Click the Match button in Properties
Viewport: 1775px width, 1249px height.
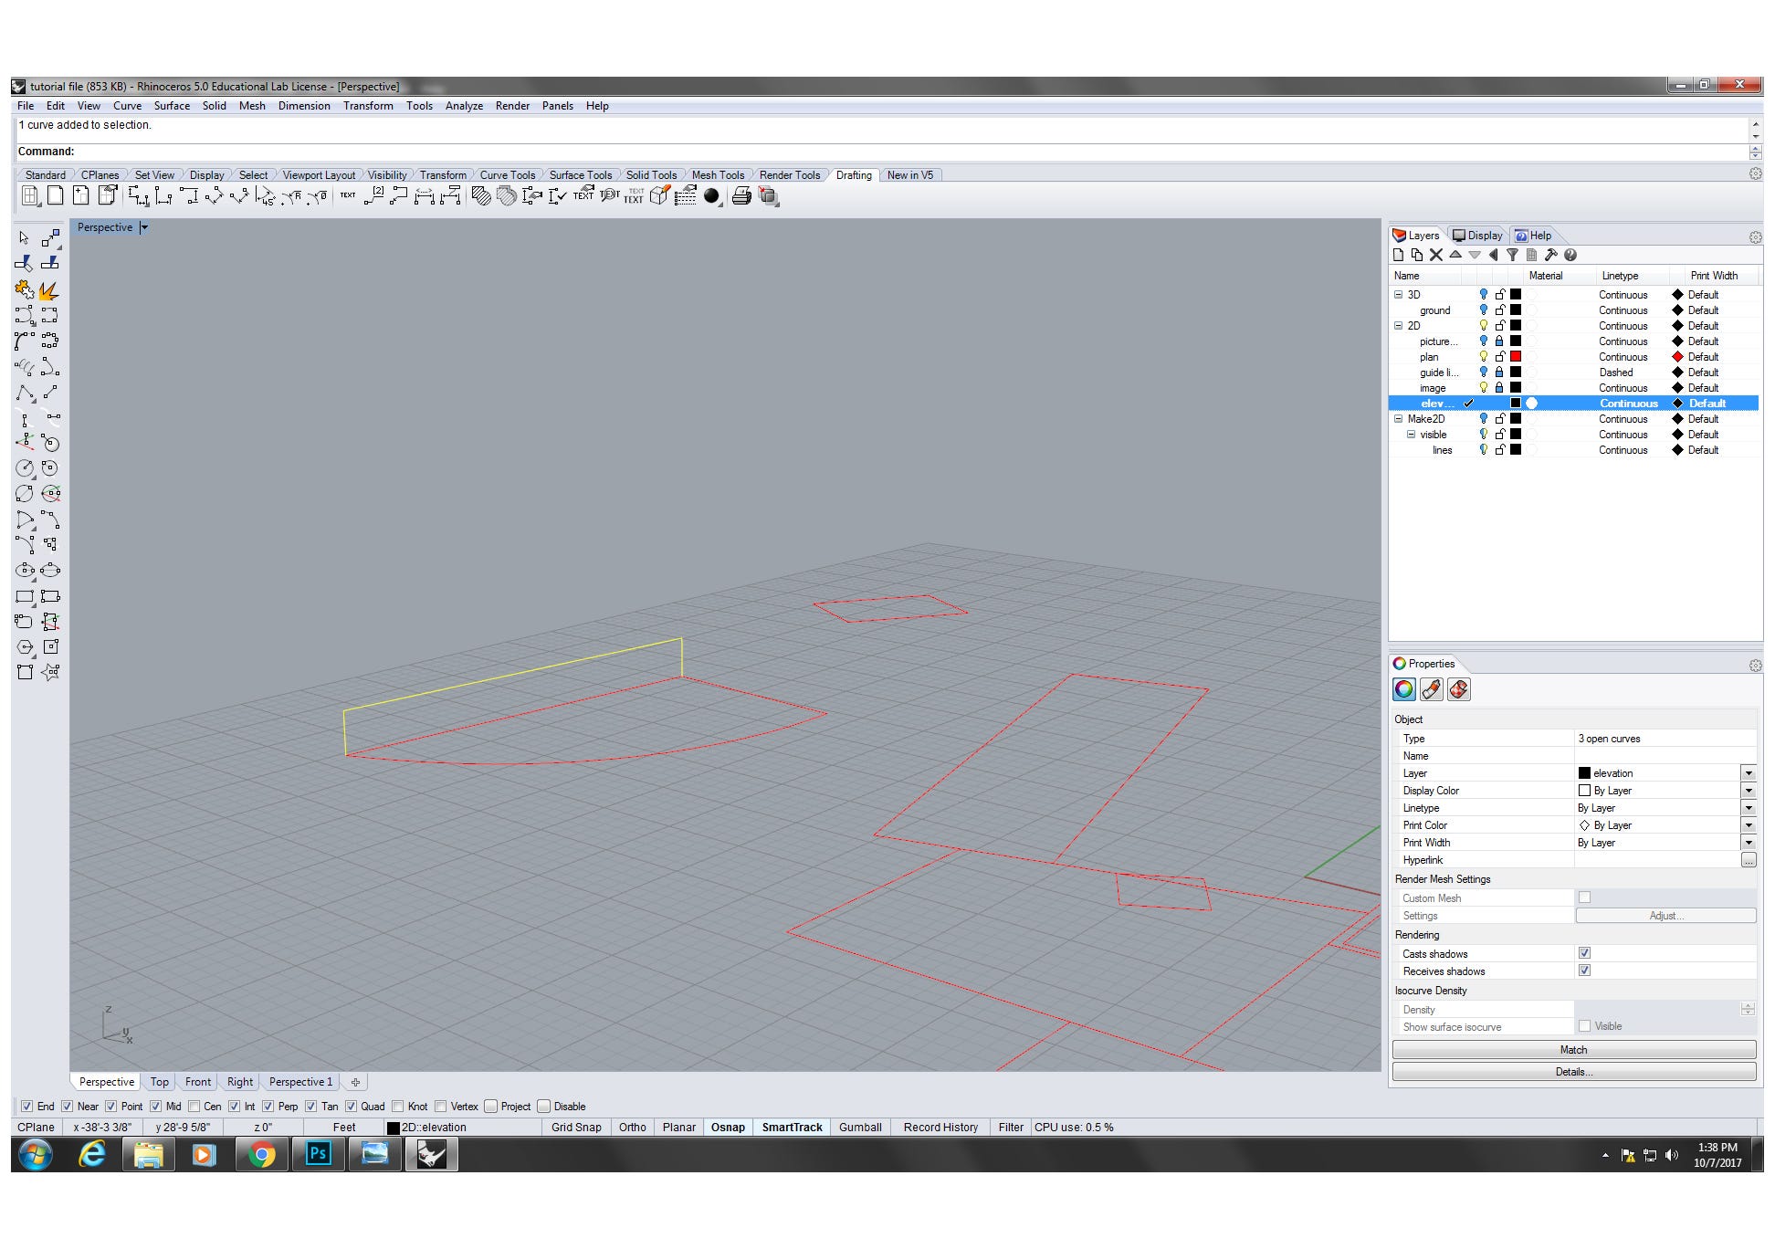(1573, 1050)
